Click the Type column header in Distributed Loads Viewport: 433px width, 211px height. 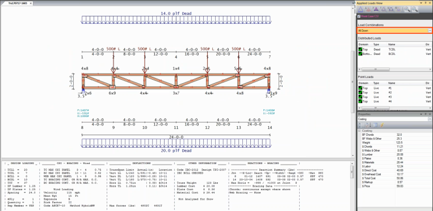(376, 44)
